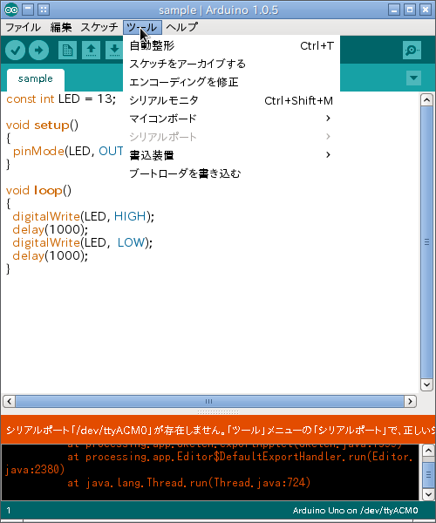Click 'digitalWrite(LED, HIGH);' line
Viewport: 436px width, 523px height.
click(x=84, y=216)
